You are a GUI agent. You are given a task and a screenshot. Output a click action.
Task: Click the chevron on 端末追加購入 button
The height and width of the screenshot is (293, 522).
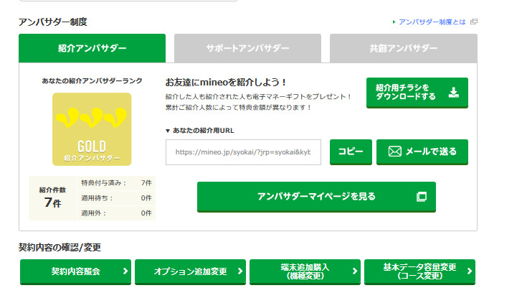[355, 271]
